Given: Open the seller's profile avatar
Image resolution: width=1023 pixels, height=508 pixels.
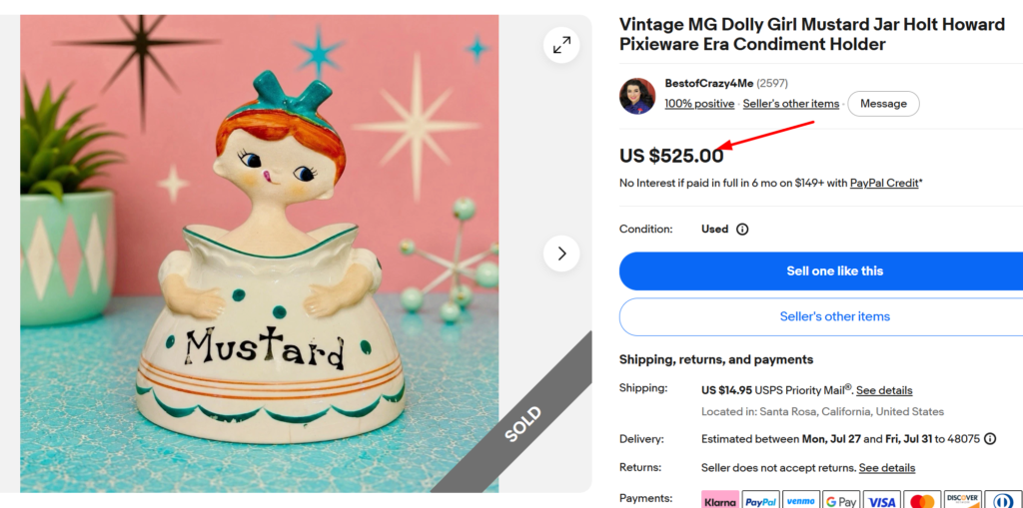Looking at the screenshot, I should click(636, 96).
